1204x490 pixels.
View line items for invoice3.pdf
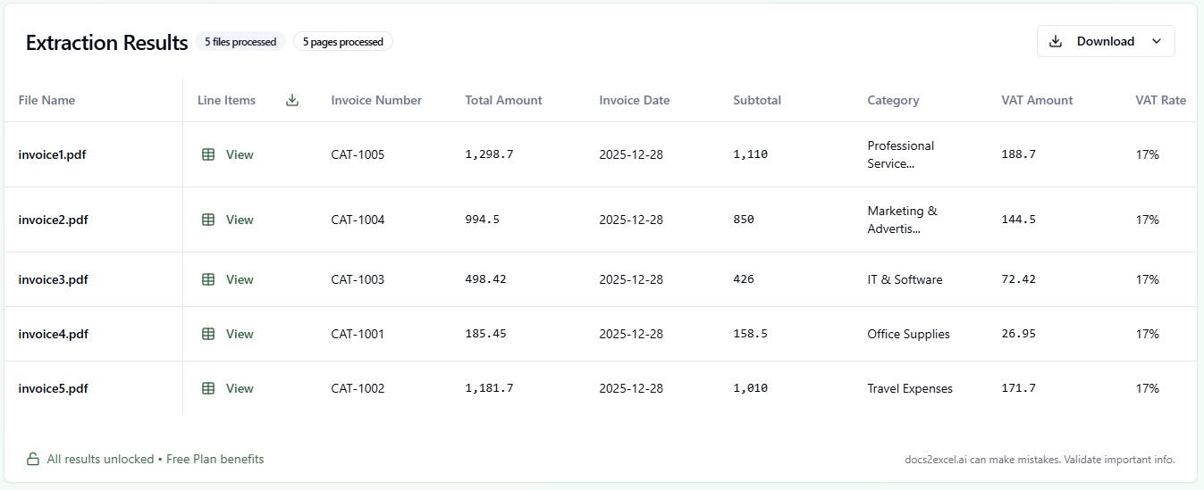240,279
